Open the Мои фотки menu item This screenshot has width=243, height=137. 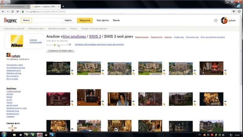point(103,20)
